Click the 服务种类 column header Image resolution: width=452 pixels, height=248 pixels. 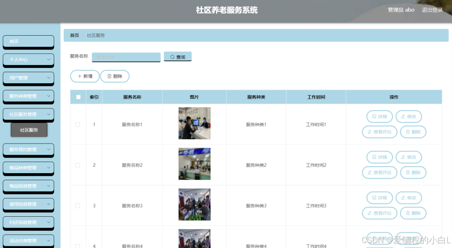click(256, 97)
